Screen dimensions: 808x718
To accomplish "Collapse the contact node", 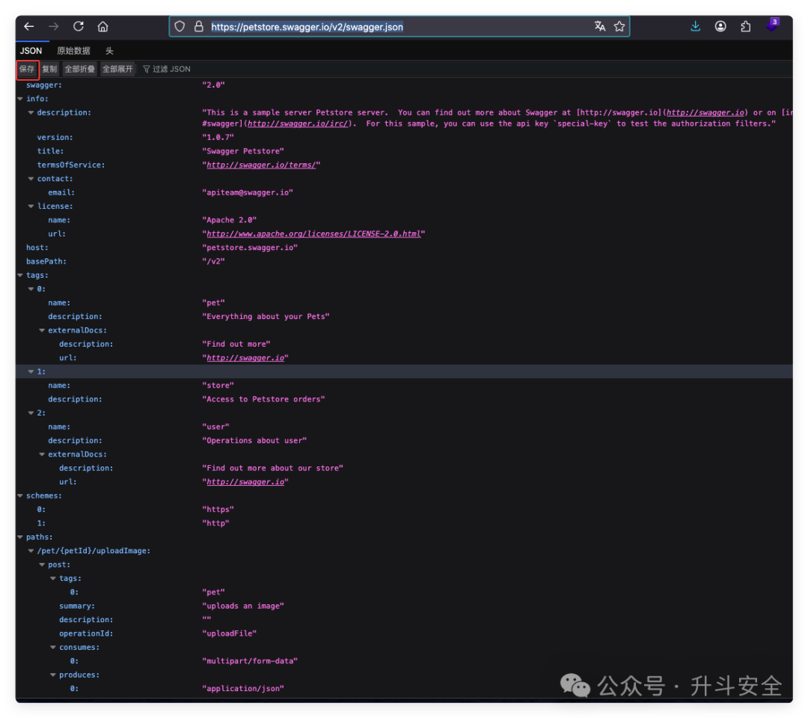I will [31, 178].
